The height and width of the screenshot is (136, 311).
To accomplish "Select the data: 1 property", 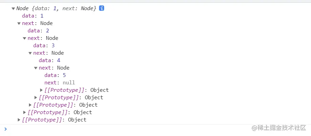I will [33, 16].
